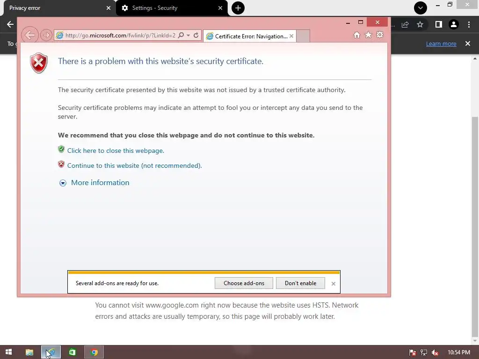
Task: Click network icon in system tray
Action: point(424,352)
